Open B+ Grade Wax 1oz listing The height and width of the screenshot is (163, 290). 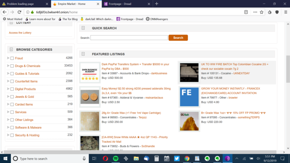(x=233, y=113)
